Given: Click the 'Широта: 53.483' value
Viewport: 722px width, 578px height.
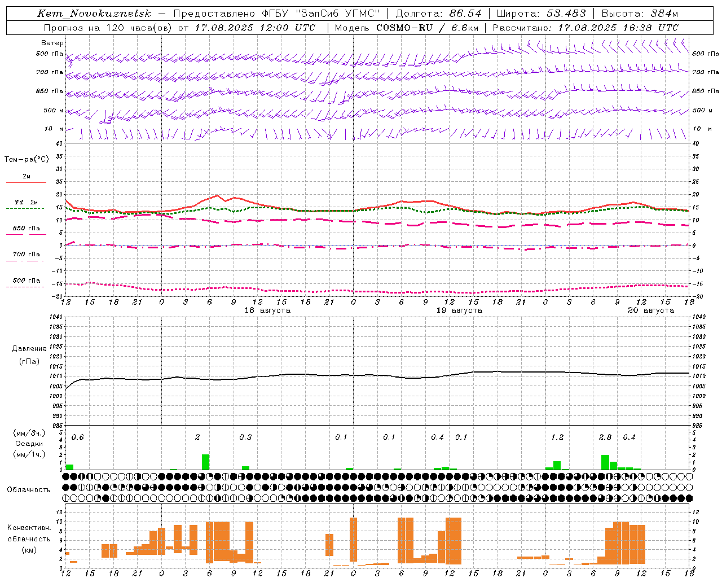Looking at the screenshot, I should (541, 14).
